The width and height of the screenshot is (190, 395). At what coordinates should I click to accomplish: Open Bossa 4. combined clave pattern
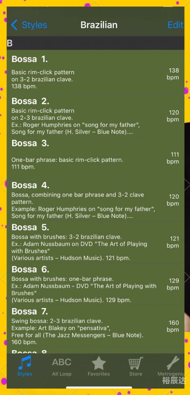(95, 200)
